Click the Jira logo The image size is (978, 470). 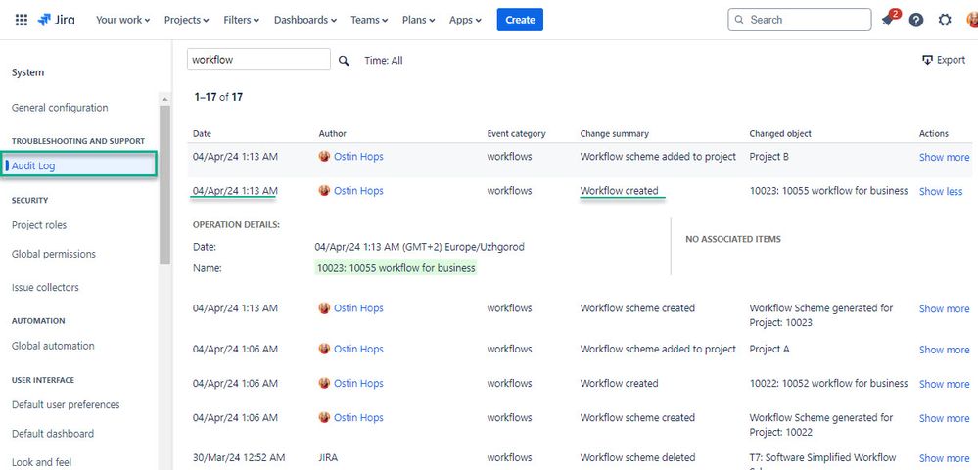point(56,20)
